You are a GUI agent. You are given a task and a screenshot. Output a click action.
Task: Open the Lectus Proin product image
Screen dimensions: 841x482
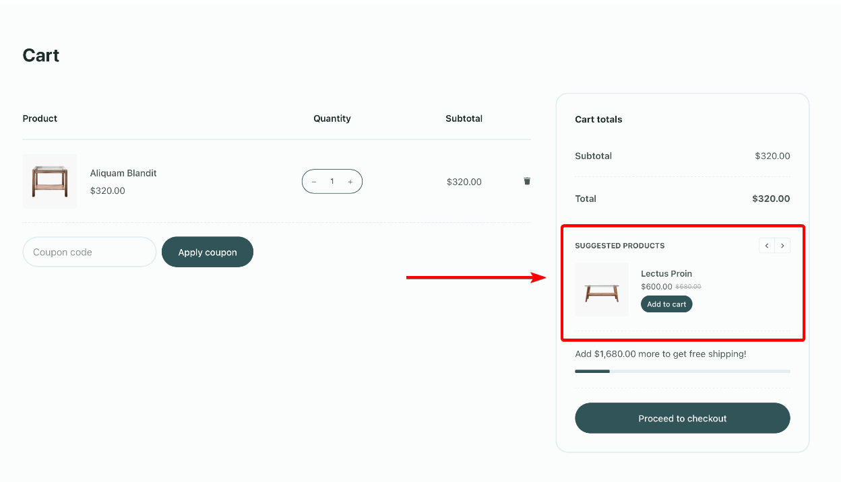click(602, 289)
